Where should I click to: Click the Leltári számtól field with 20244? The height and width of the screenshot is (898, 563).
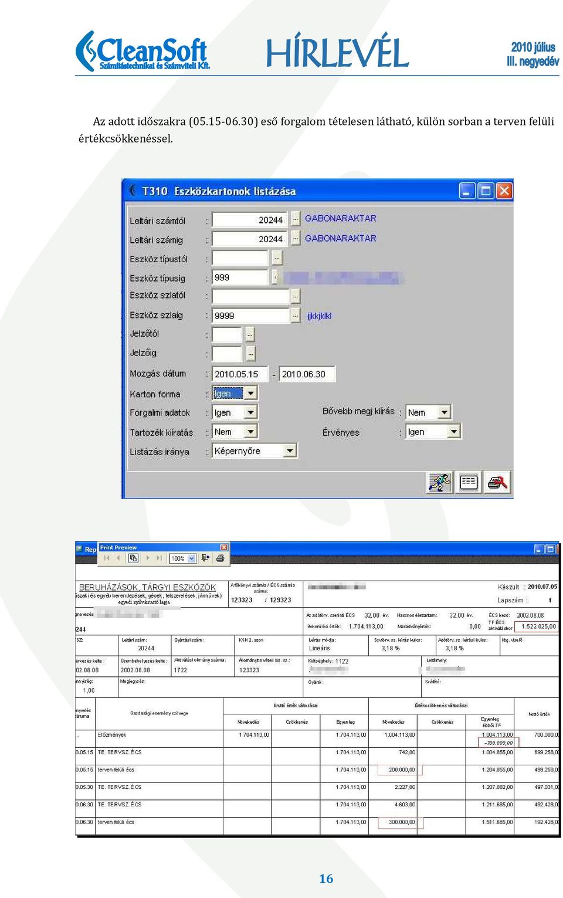pos(250,220)
